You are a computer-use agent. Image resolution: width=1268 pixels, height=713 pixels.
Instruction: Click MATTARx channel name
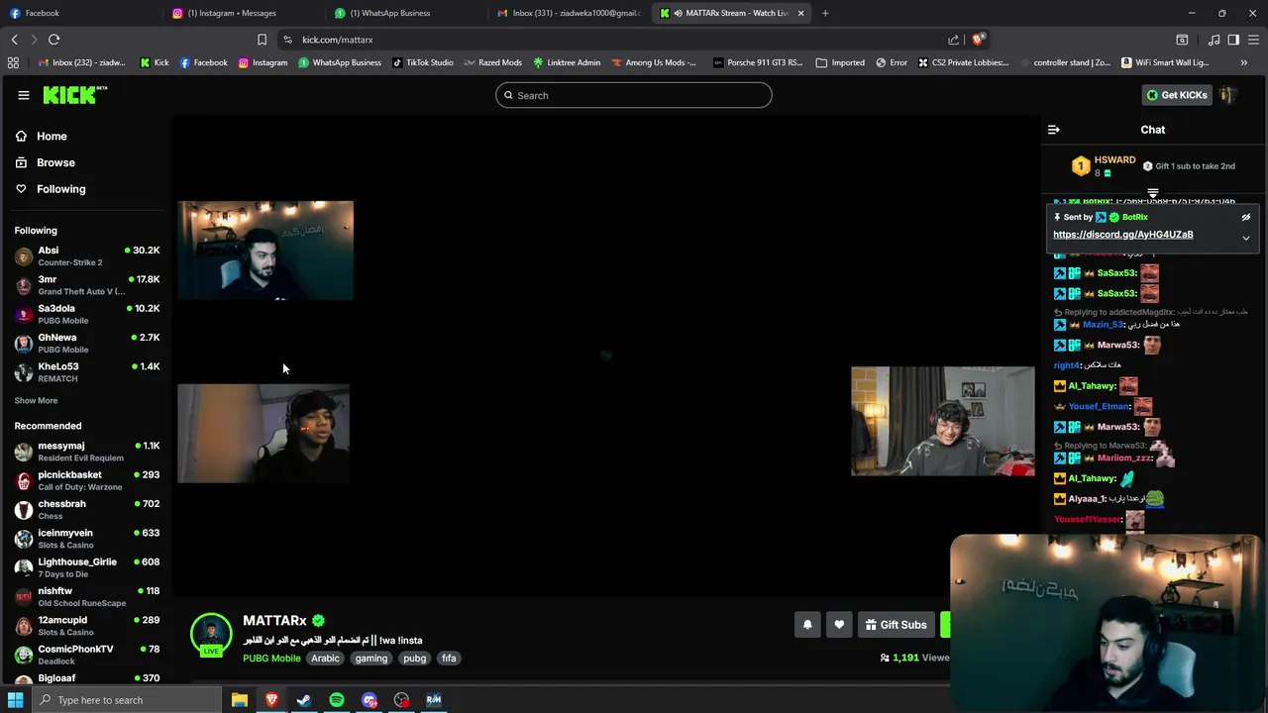(x=274, y=620)
